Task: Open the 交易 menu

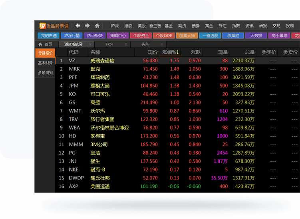Action: click(x=276, y=26)
